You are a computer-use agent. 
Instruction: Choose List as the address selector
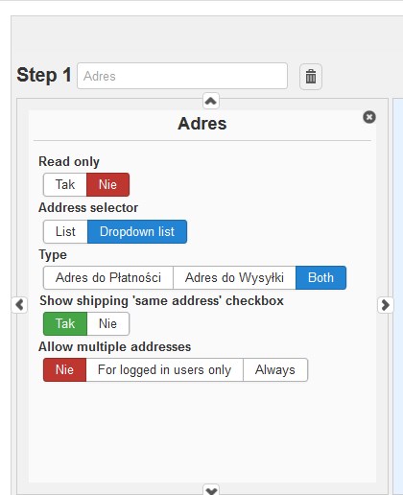[65, 231]
